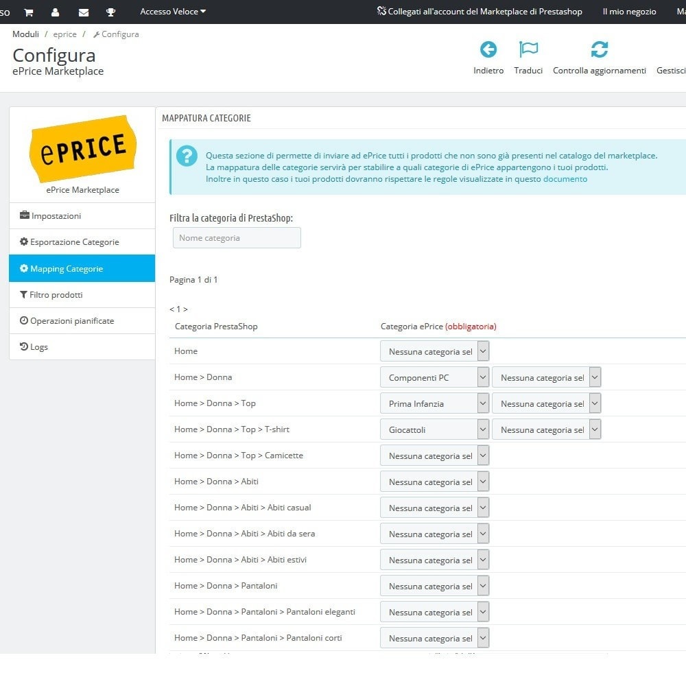This screenshot has height=686, width=686.
Task: Open category dropdown for Pantaloni corti row
Action: click(x=434, y=638)
